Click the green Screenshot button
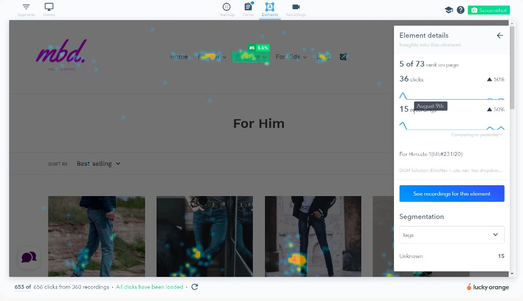Image resolution: width=523 pixels, height=301 pixels. [489, 10]
